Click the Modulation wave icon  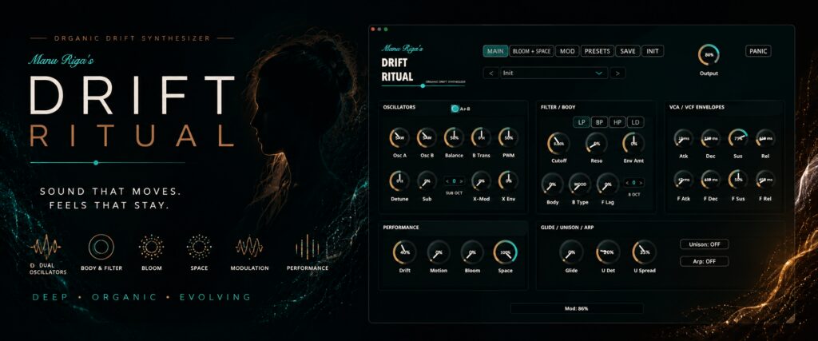249,247
